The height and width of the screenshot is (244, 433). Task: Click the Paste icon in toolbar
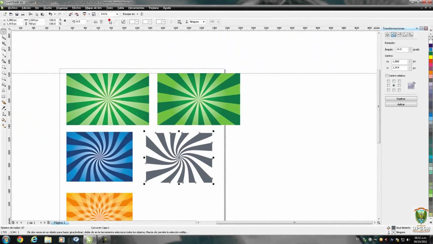pyautogui.click(x=42, y=14)
